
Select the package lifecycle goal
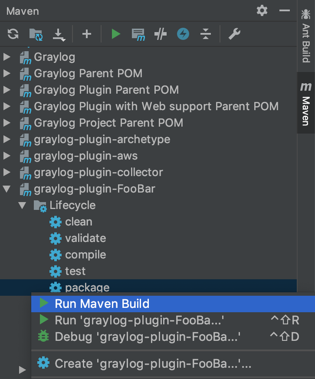click(x=87, y=288)
